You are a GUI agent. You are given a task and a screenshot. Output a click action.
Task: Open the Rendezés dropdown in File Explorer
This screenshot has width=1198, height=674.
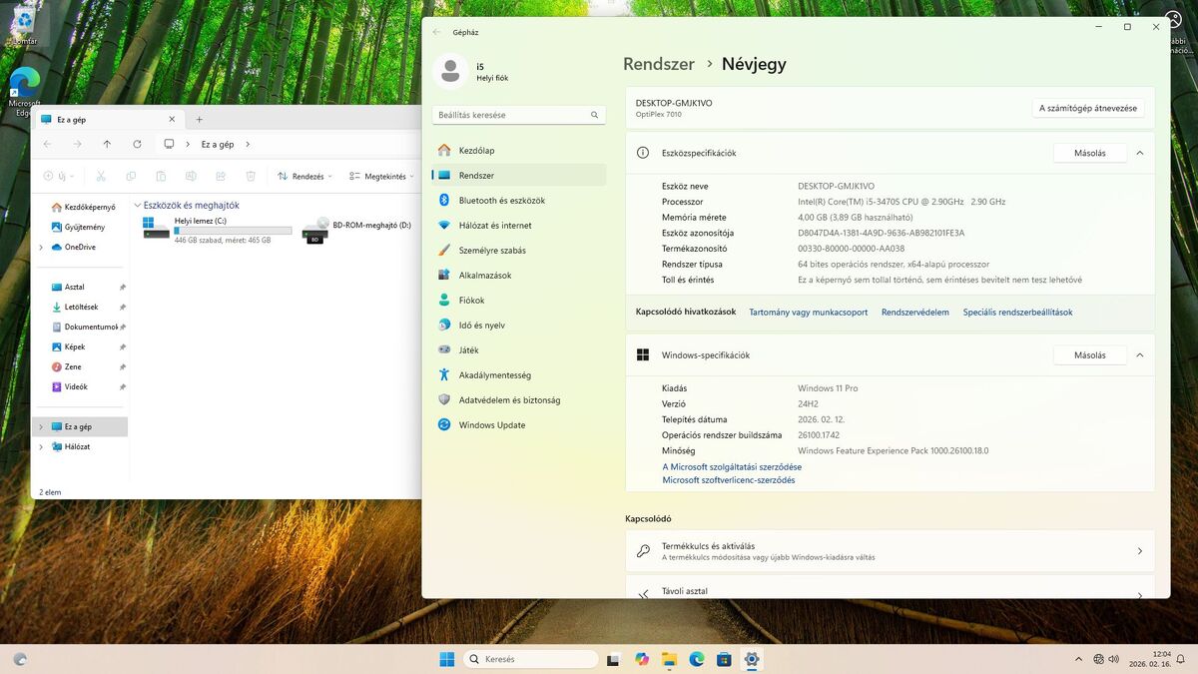304,176
